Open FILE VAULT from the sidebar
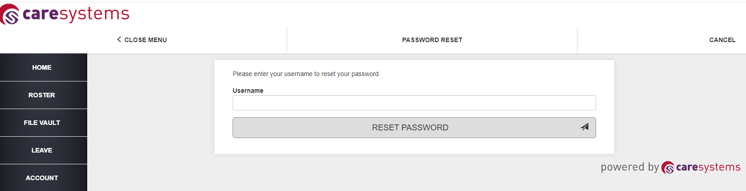Image resolution: width=746 pixels, height=191 pixels. tap(42, 123)
